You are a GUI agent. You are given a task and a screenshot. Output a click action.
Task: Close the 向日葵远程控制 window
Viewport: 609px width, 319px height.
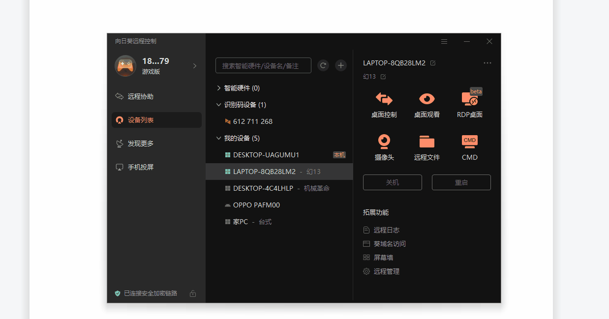pos(489,41)
